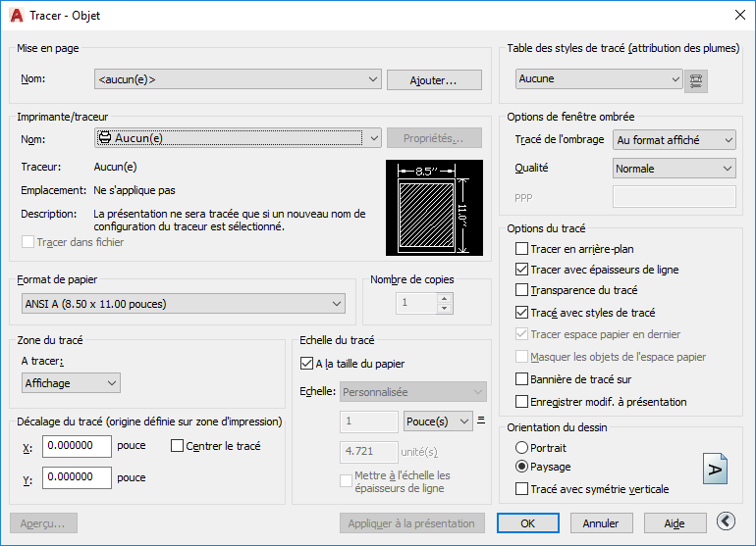Open the Format de papier ANSI A dropdown

point(184,304)
